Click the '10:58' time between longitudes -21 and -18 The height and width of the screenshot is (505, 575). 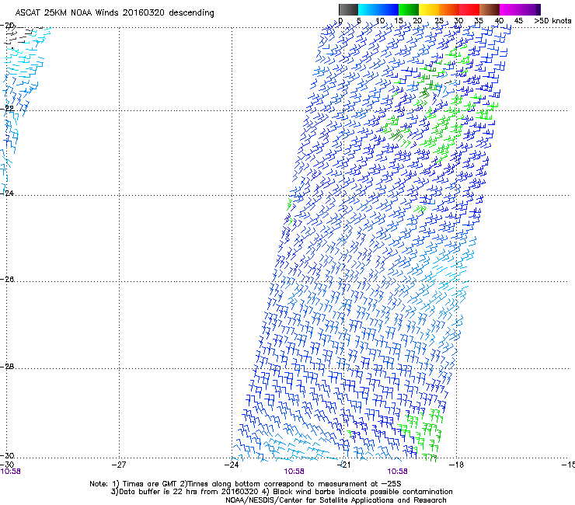(x=397, y=472)
